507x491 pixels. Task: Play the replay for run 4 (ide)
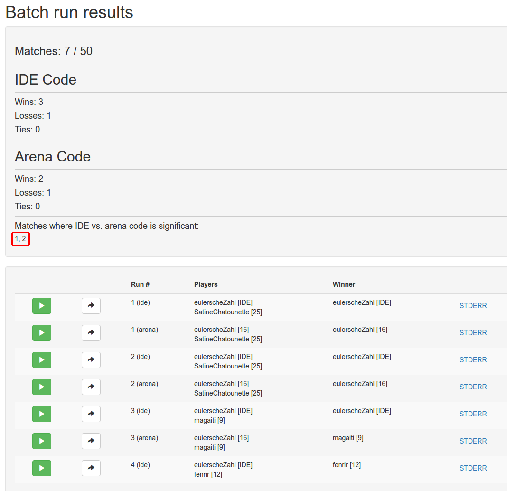pos(42,468)
